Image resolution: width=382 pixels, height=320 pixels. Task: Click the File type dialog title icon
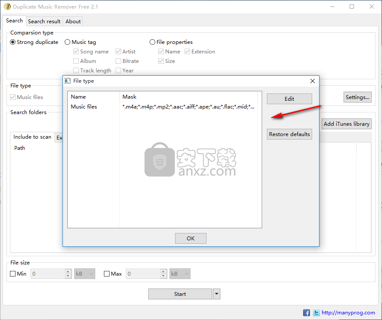(68, 81)
